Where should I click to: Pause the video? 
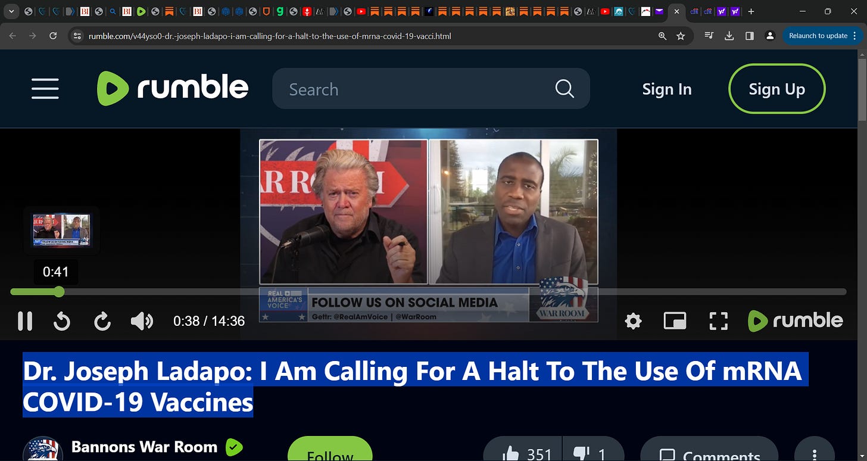[x=25, y=321]
